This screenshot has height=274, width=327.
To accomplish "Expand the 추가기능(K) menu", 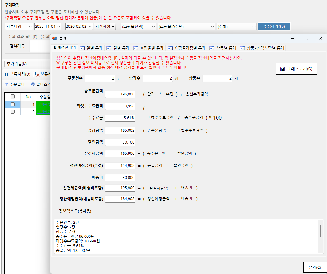I will pos(18,64).
